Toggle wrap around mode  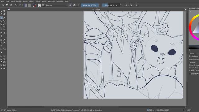click(x=137, y=5)
